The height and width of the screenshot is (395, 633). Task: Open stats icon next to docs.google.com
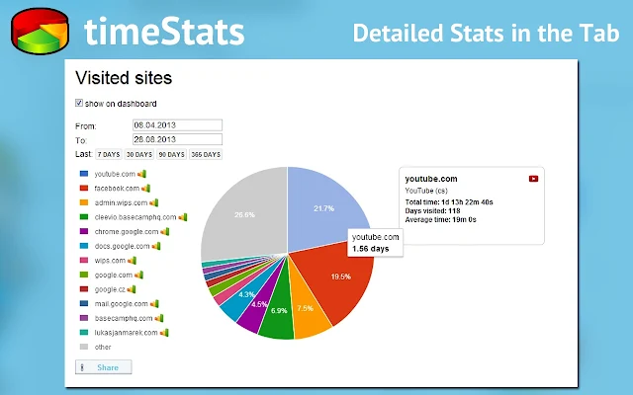click(156, 246)
